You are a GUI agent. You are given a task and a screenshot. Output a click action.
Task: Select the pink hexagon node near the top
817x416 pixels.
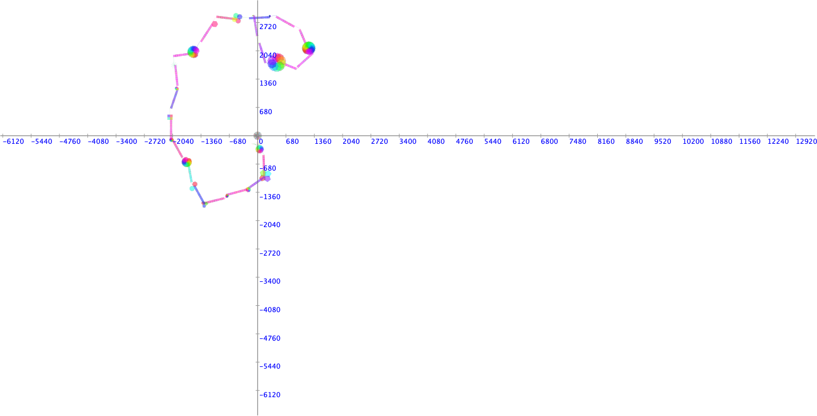point(215,24)
